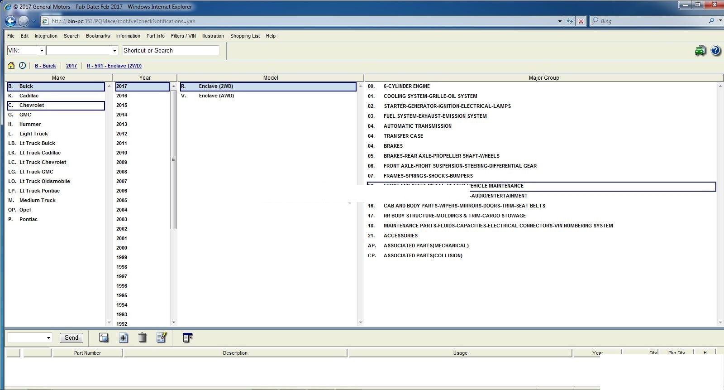Click the B - Buick breadcrumb link
Screen dimensions: 724x390
click(x=45, y=66)
